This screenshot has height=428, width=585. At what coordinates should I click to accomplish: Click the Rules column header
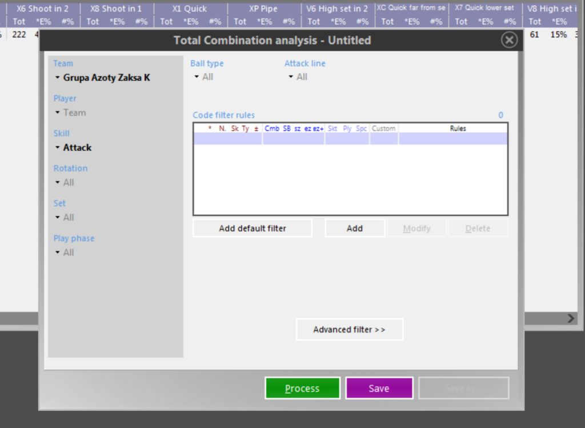point(458,129)
